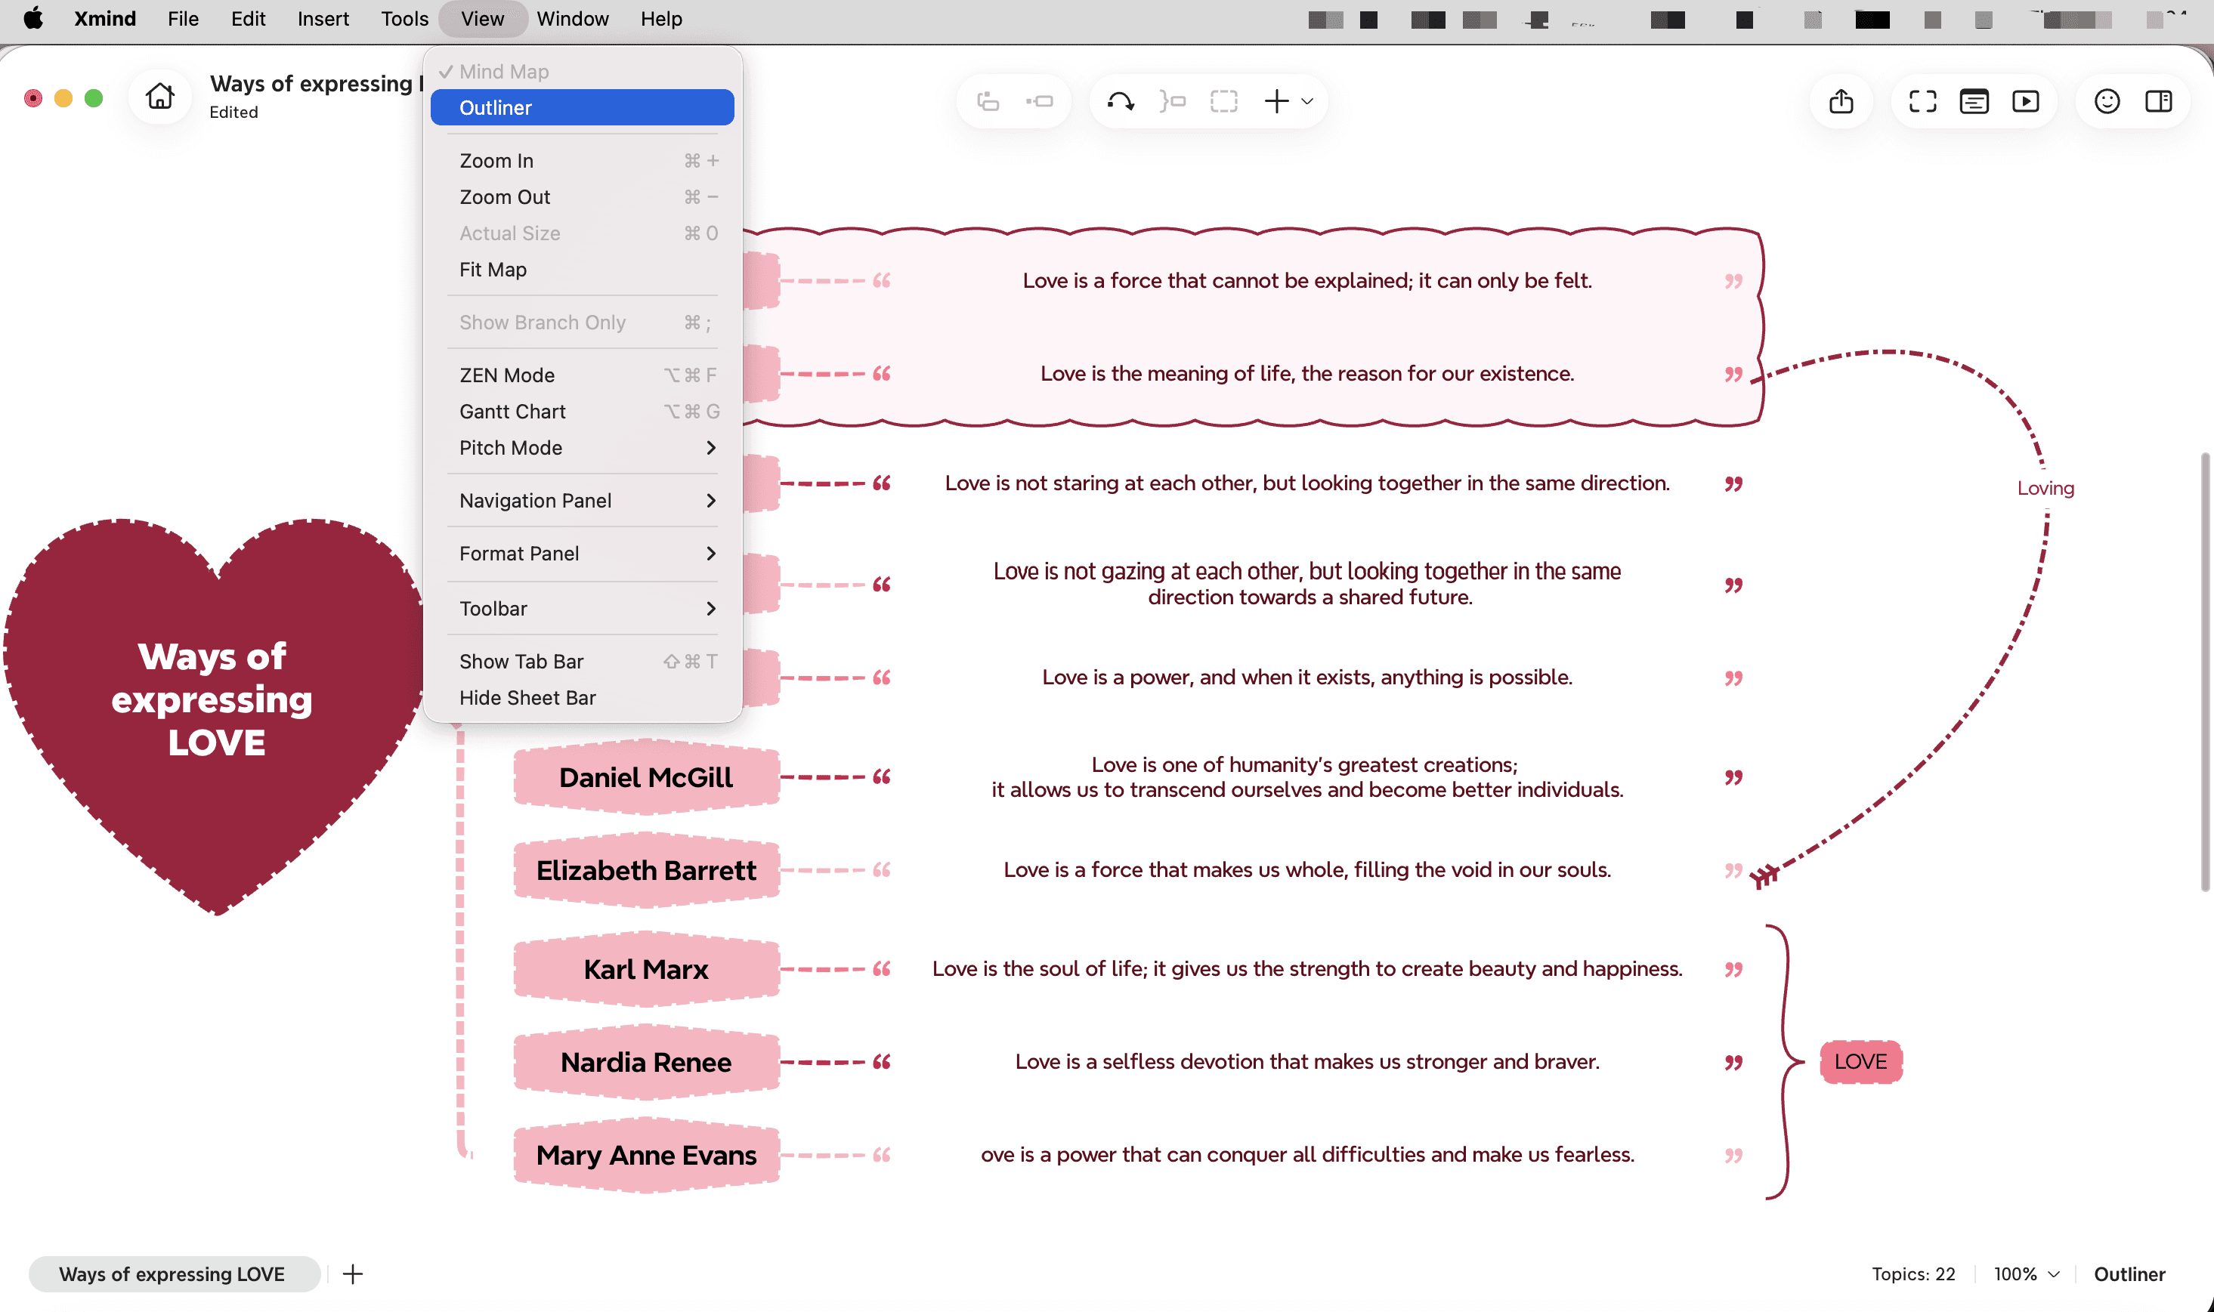Click the Outliner button in the status bar

pyautogui.click(x=2129, y=1273)
